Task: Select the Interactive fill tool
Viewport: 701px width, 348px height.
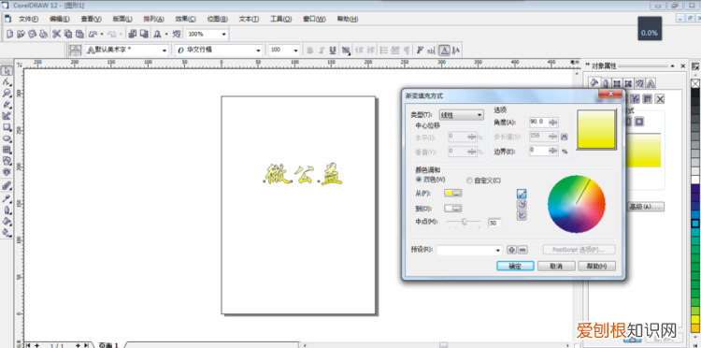Action: [x=7, y=233]
